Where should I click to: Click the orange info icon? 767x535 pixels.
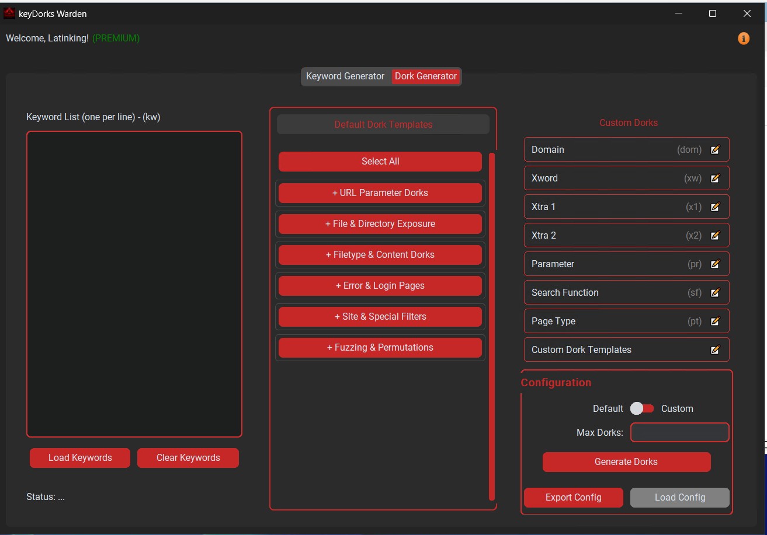pos(744,39)
